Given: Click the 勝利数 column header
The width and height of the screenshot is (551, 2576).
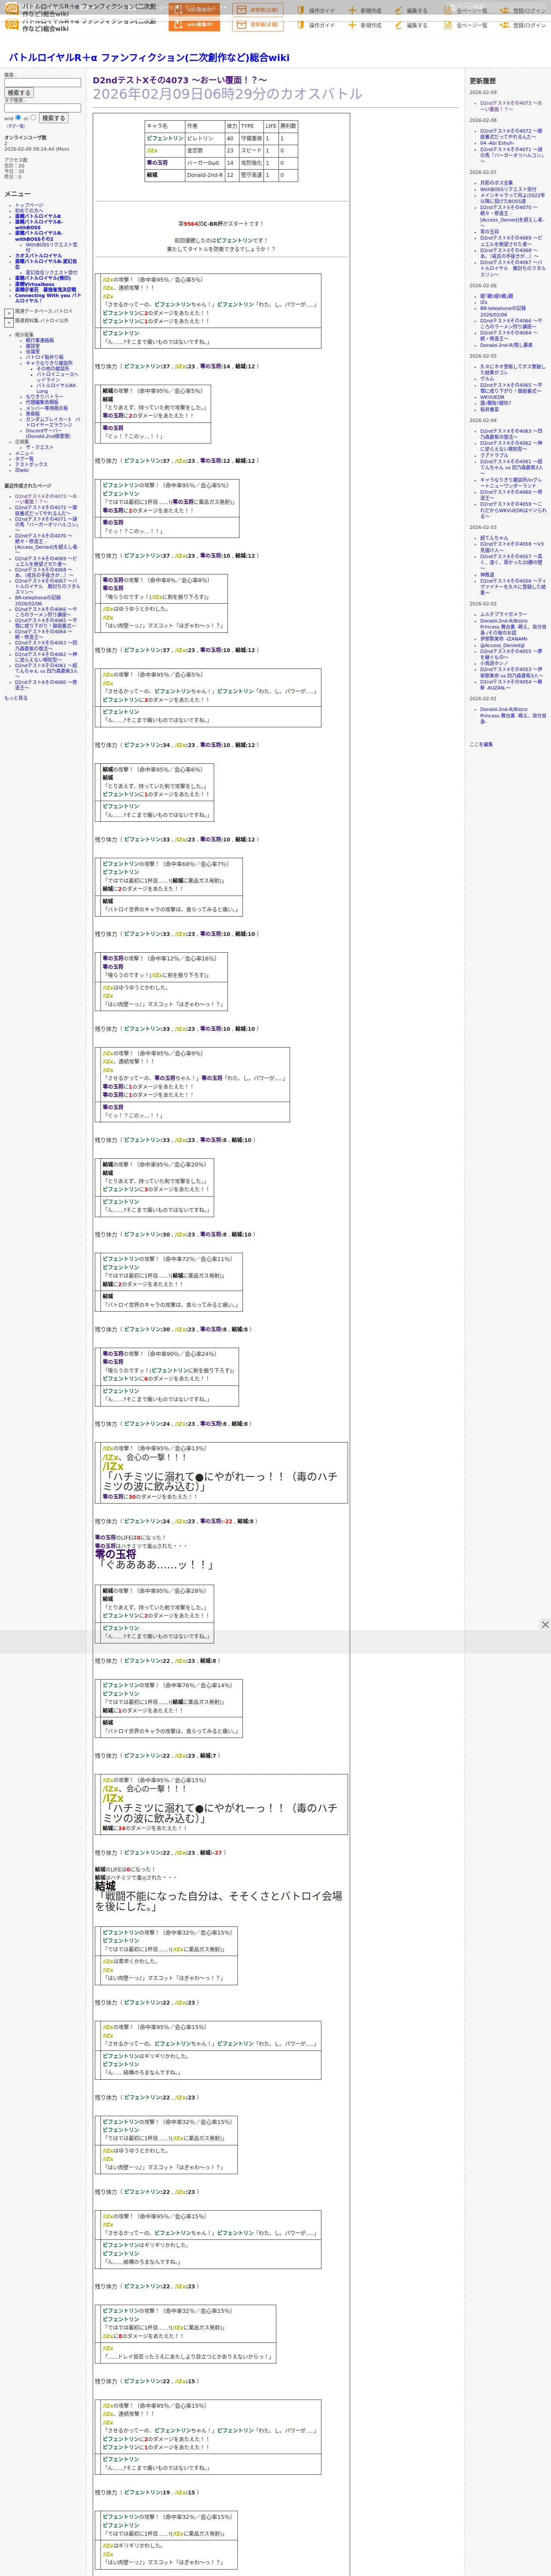Looking at the screenshot, I should pos(288,126).
